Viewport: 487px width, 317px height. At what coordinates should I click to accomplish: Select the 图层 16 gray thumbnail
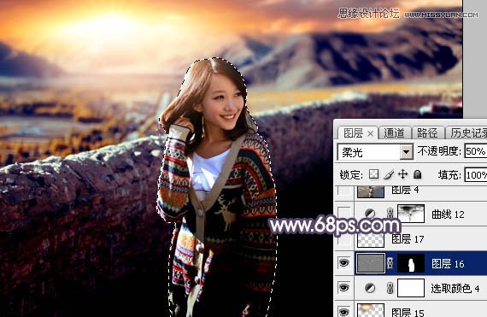tap(371, 263)
